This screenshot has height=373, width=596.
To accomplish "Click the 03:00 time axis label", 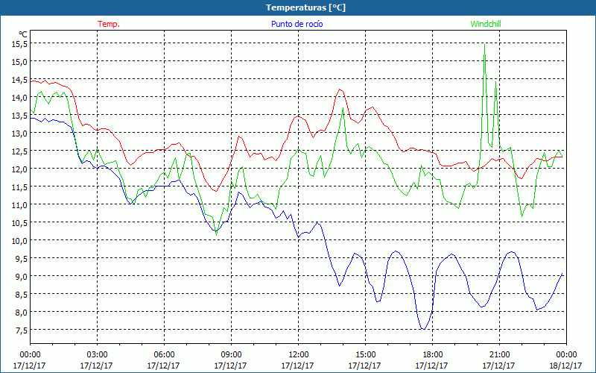I will [x=97, y=355].
